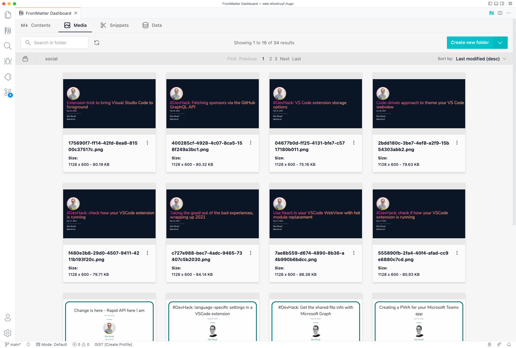Click the sync icon next to main* branch
This screenshot has width=516, height=348.
click(28, 345)
